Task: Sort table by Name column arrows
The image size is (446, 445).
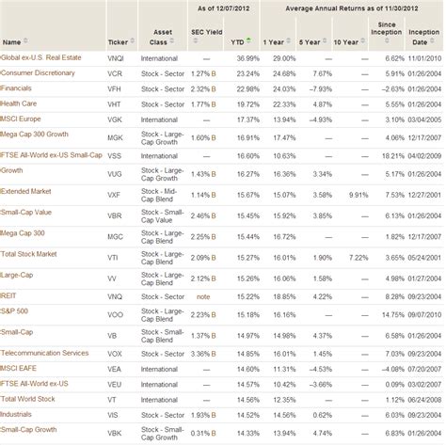Action: tap(25, 40)
